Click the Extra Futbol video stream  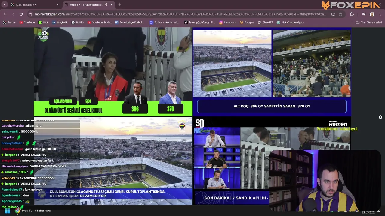pos(113,72)
